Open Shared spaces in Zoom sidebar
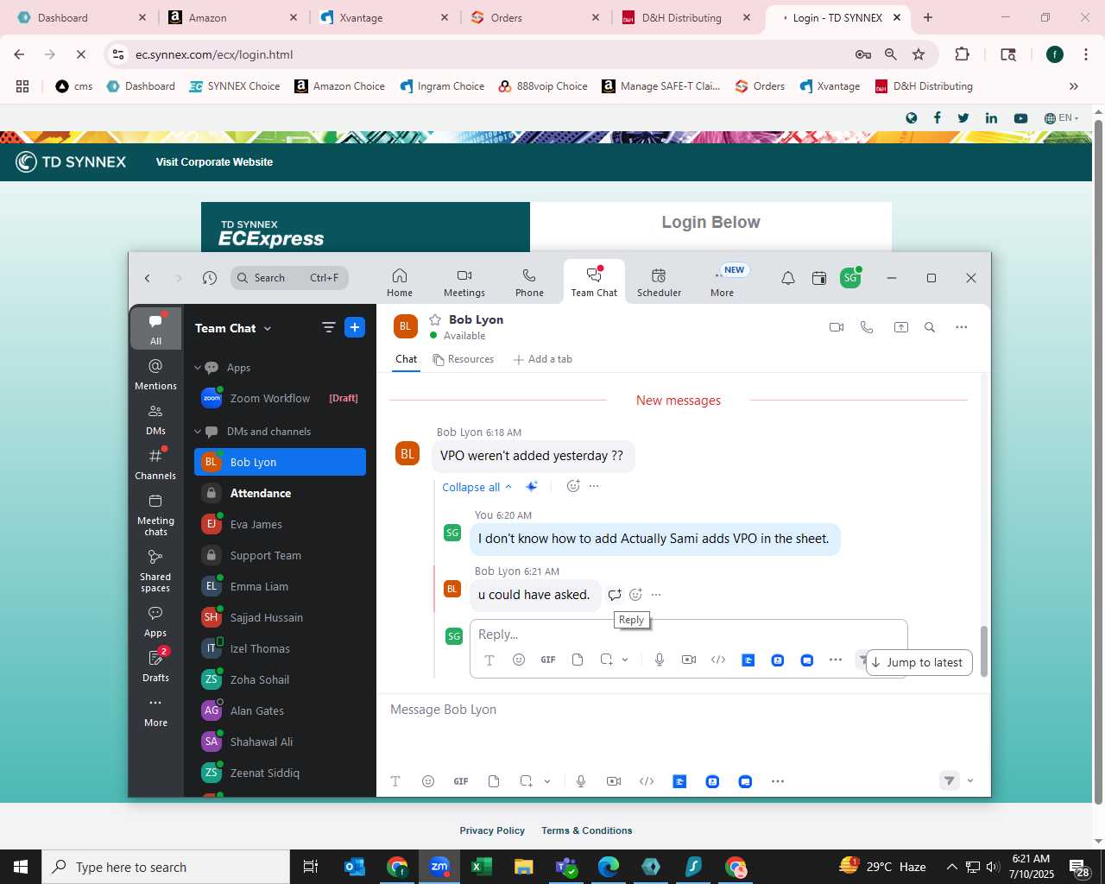This screenshot has height=884, width=1105. pyautogui.click(x=155, y=571)
